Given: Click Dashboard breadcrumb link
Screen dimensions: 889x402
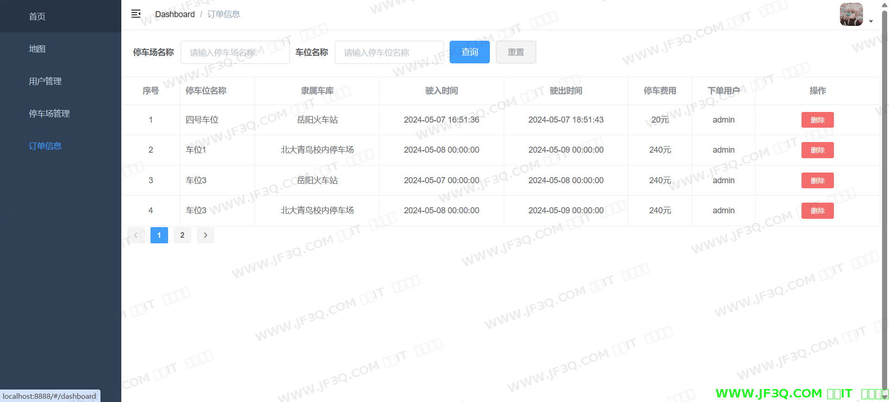Looking at the screenshot, I should (x=175, y=14).
